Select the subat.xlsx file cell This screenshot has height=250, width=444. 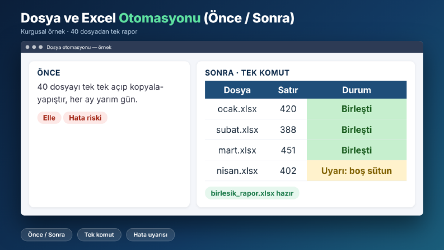click(x=237, y=129)
